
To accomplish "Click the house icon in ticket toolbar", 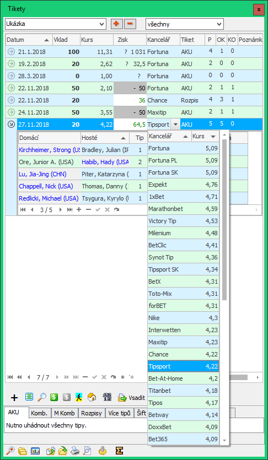I will pyautogui.click(x=92, y=398).
